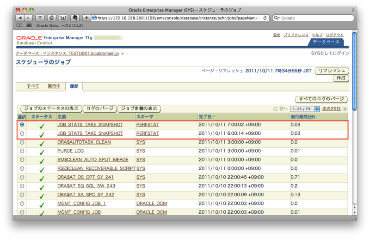The image size is (370, 240).
Task: Select radio for RSE$CLEAN_RECOVERABLE_SCRIPT row
Action: point(22,168)
